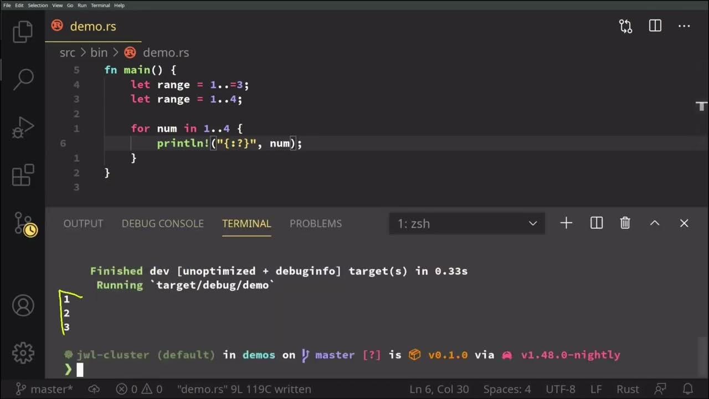
Task: Click the 'let range = 1..=3;' line
Action: (x=190, y=85)
